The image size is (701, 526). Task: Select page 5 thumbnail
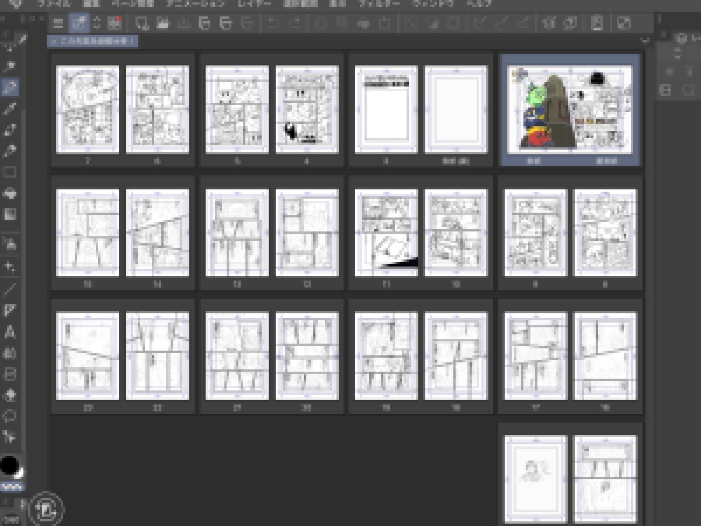[237, 109]
